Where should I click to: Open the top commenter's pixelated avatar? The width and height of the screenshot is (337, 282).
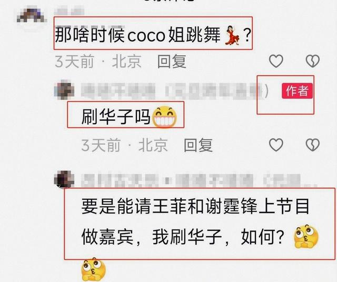click(x=32, y=16)
